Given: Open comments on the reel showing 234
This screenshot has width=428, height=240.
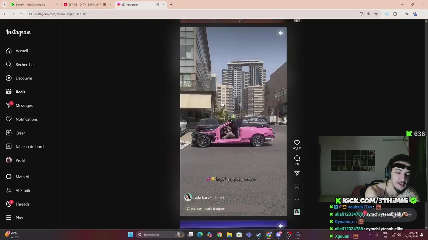Looking at the screenshot, I should pos(297,158).
